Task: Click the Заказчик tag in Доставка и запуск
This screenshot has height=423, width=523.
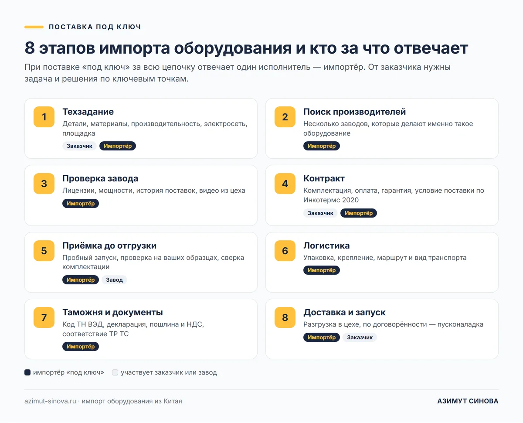Action: [x=360, y=338]
